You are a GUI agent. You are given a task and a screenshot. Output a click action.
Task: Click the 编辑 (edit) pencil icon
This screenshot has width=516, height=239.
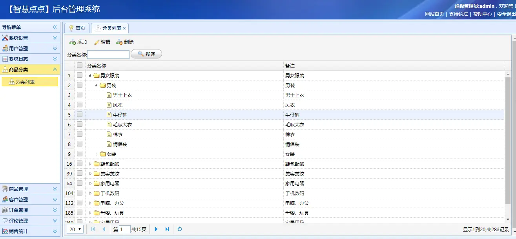pos(97,42)
